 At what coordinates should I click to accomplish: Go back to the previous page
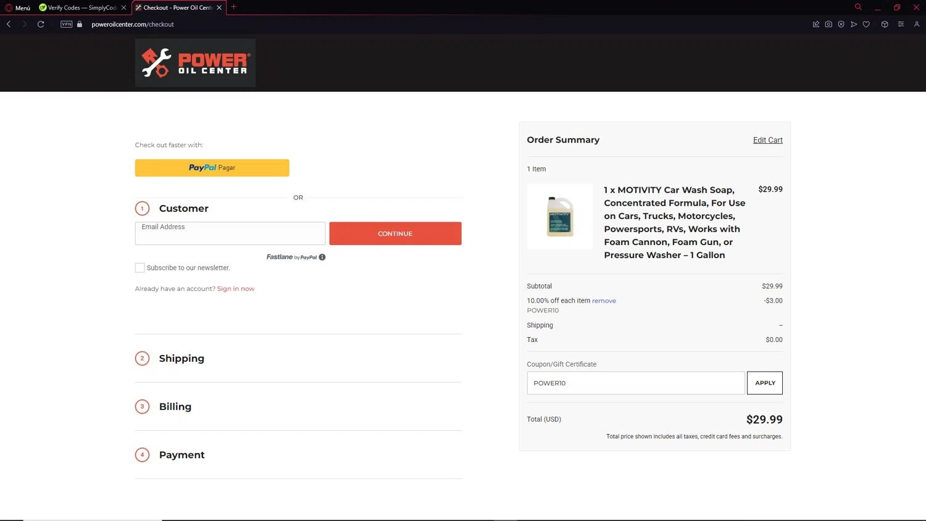click(x=9, y=24)
